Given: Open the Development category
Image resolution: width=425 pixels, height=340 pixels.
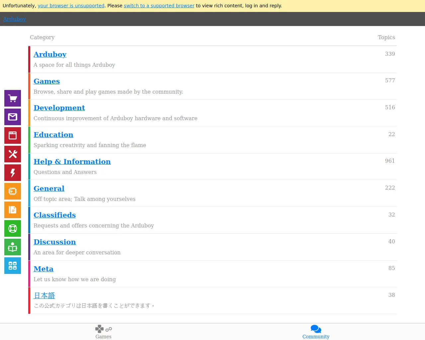Looking at the screenshot, I should coord(59,108).
